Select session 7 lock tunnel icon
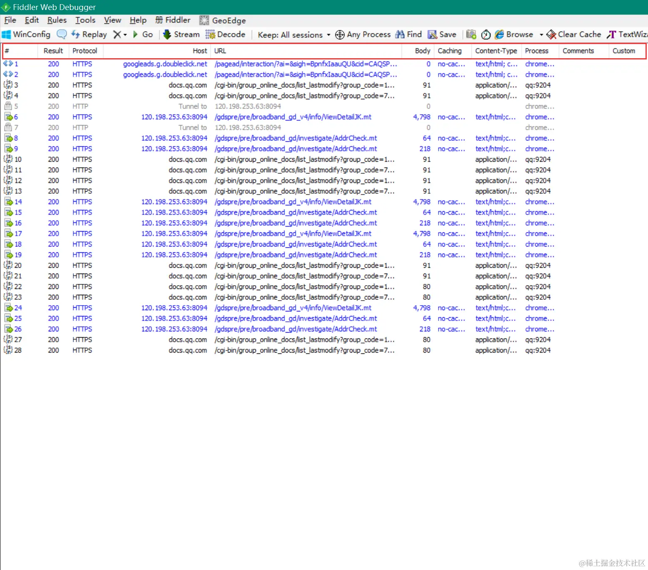Screen dimensions: 648x570 tap(8, 127)
